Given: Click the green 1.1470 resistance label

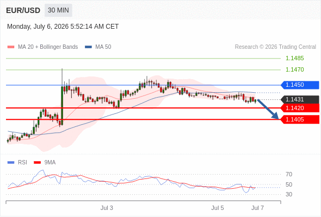Looking at the screenshot, I should point(294,70).
